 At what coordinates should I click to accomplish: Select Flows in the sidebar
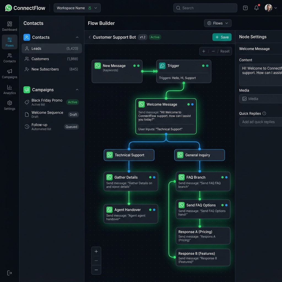coord(10,42)
